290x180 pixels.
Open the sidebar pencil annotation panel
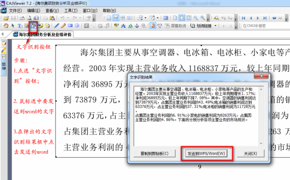click(3, 50)
